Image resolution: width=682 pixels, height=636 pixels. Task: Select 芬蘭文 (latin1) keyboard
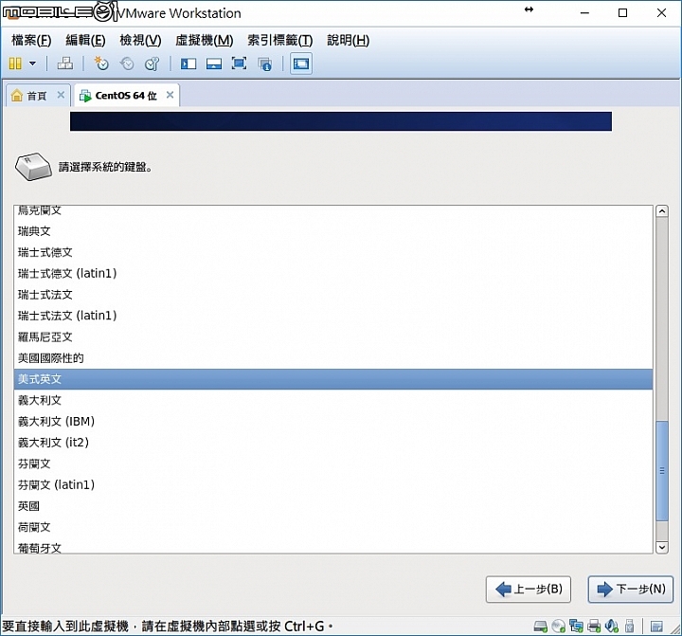pyautogui.click(x=333, y=484)
